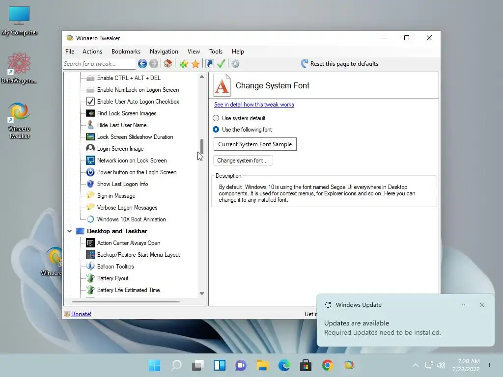This screenshot has height=377, width=503.
Task: Add bookmark with the green-plus star icon
Action: click(x=184, y=64)
